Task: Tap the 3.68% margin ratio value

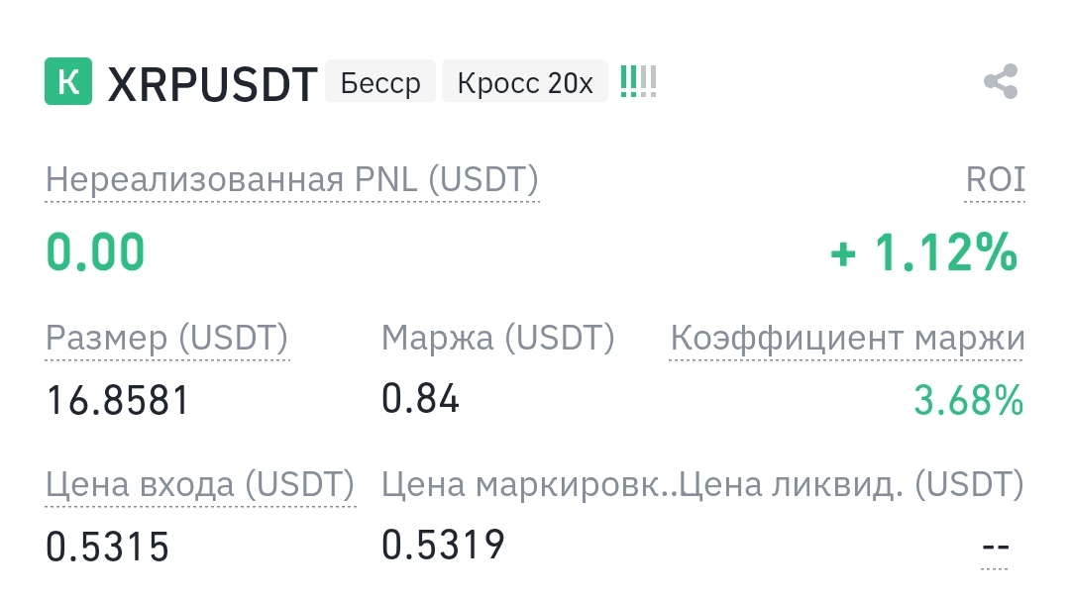Action: [967, 401]
